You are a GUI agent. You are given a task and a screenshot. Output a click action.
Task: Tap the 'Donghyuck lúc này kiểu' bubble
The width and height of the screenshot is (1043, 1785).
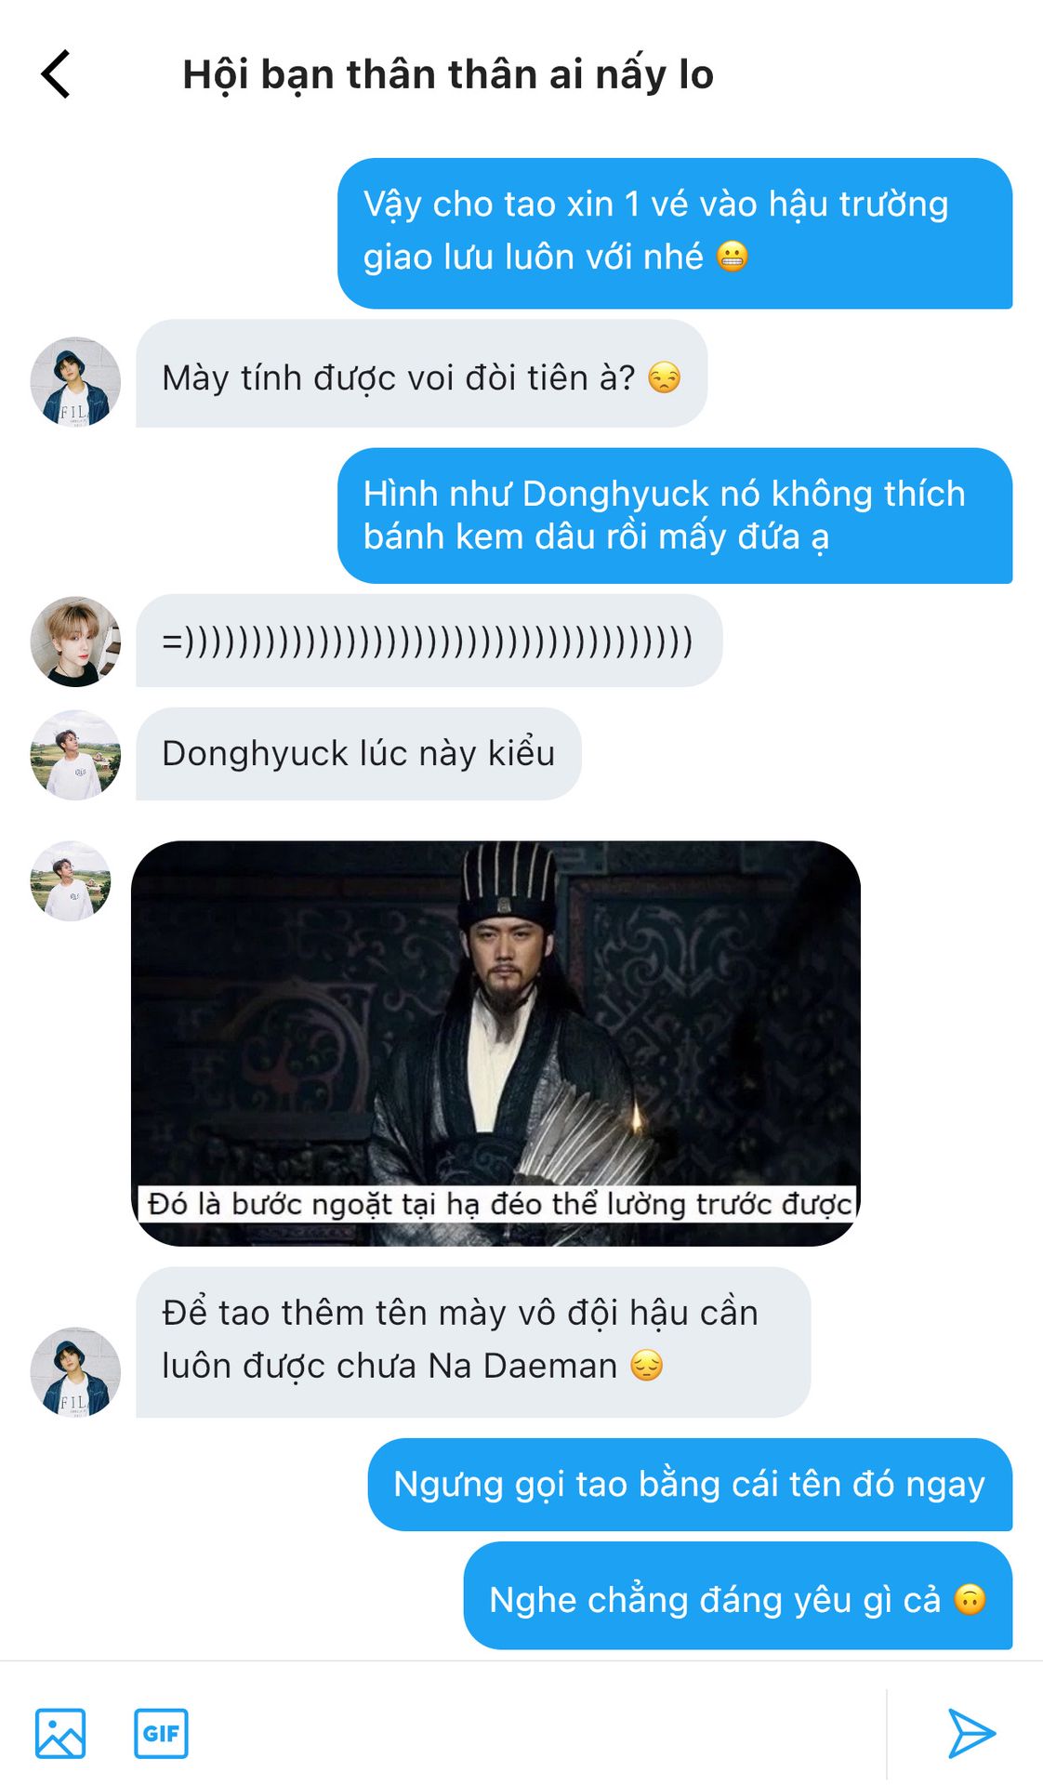click(359, 754)
